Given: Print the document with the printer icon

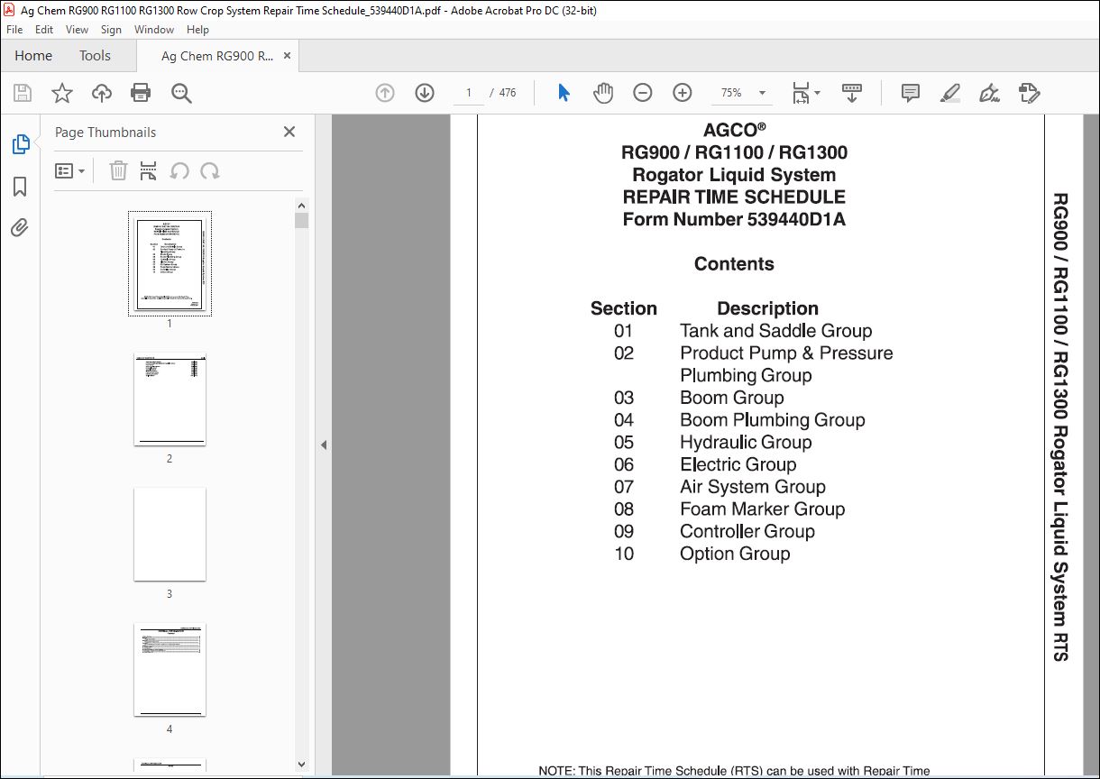Looking at the screenshot, I should pyautogui.click(x=141, y=93).
